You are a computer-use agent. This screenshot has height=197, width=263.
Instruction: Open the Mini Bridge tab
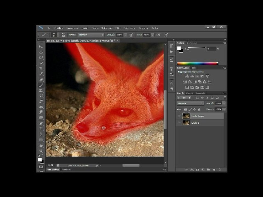point(53,170)
